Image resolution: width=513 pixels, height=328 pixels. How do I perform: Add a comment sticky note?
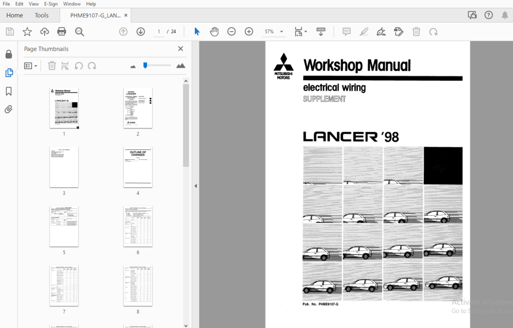coord(347,32)
